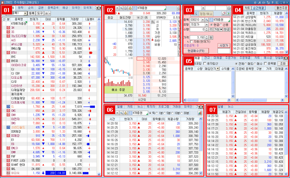
Task: Select the 5분 interval radio button
Action: pos(165,113)
